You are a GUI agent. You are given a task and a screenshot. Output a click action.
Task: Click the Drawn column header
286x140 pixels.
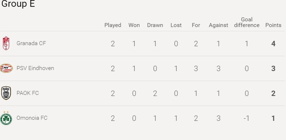[155, 25]
